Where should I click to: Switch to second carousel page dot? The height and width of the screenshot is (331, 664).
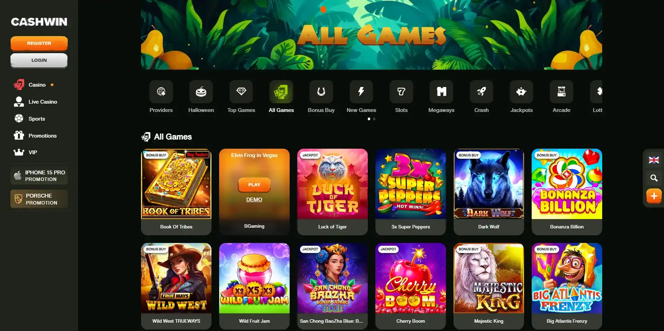pyautogui.click(x=374, y=119)
